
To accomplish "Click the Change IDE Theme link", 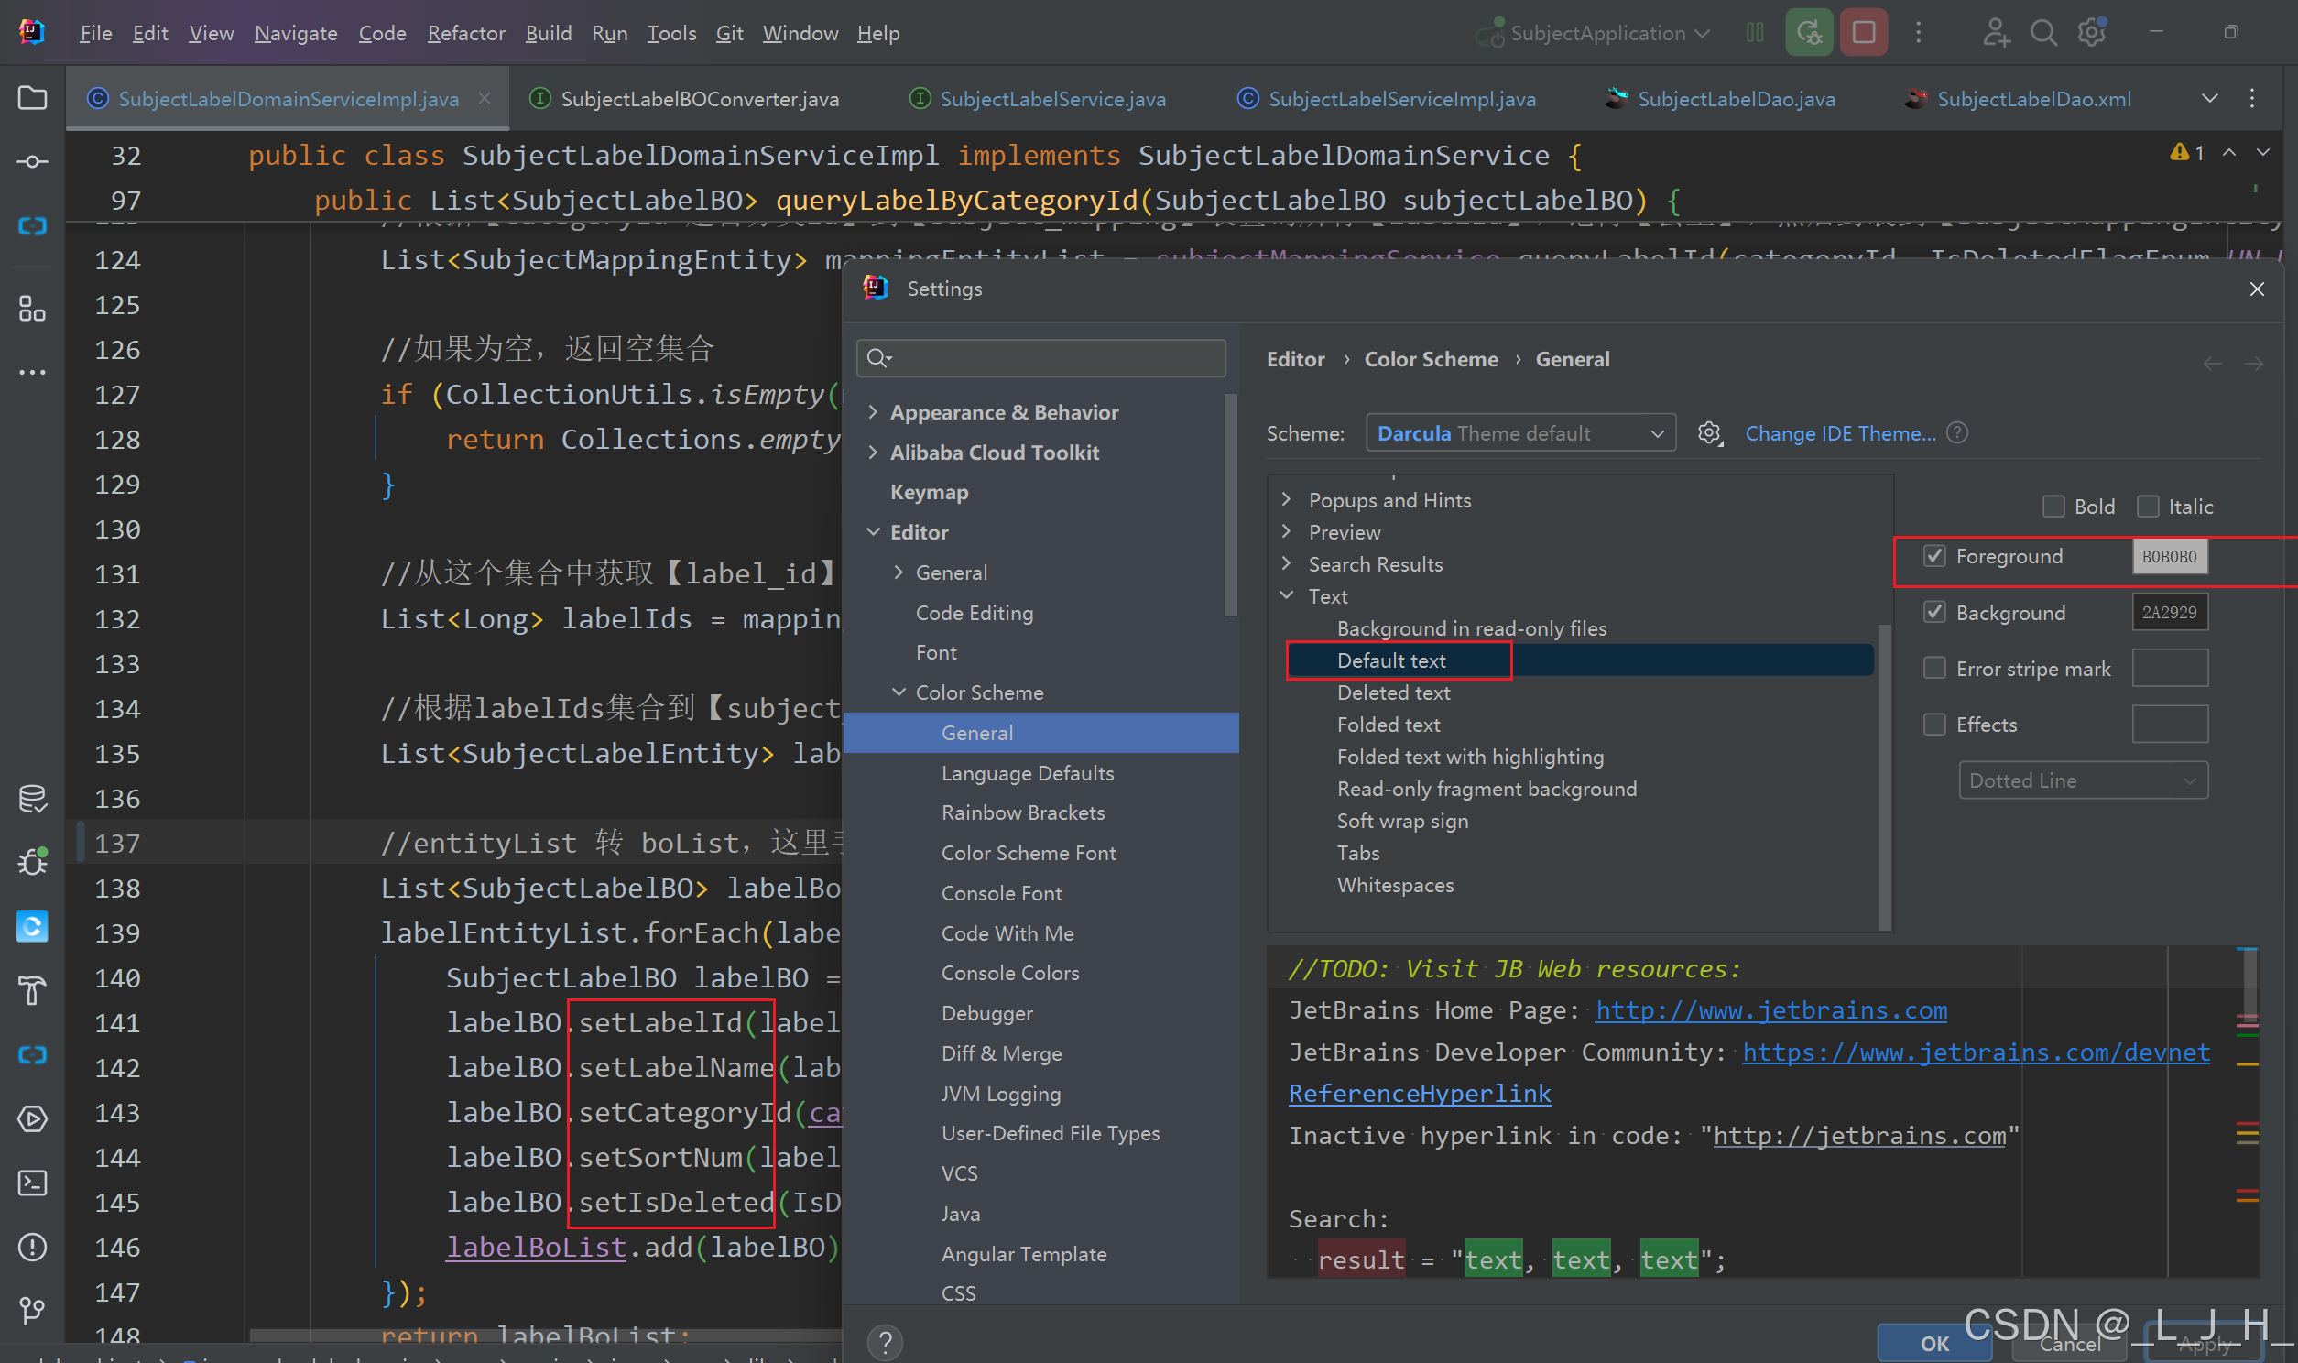I will 1840,432.
